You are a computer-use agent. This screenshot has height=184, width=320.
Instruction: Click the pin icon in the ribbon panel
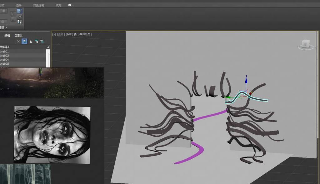19,16
